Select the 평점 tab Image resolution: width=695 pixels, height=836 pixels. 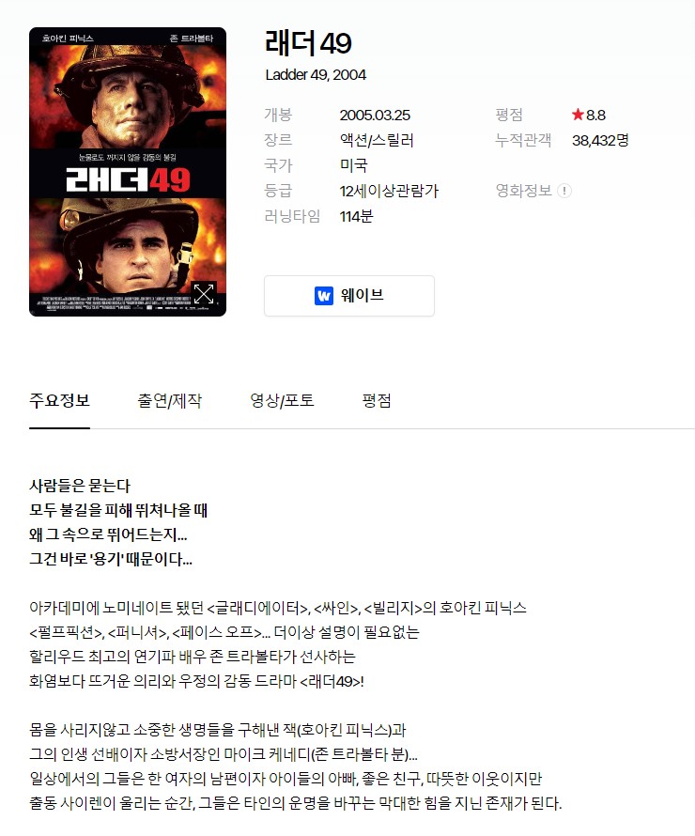(377, 400)
